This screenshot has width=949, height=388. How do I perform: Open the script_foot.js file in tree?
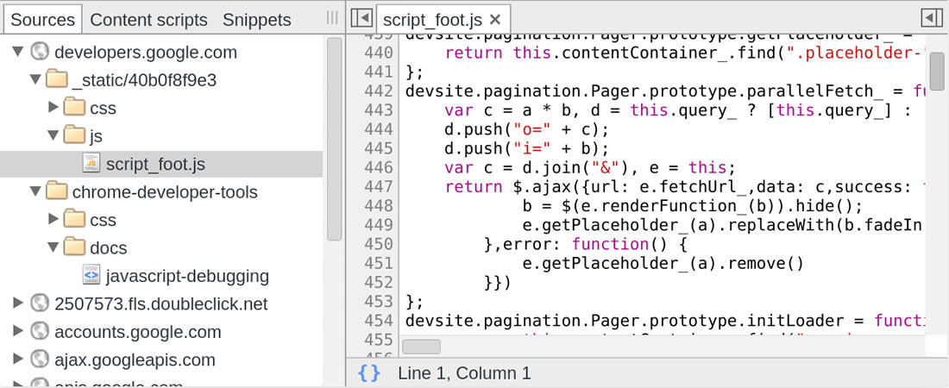(x=155, y=164)
